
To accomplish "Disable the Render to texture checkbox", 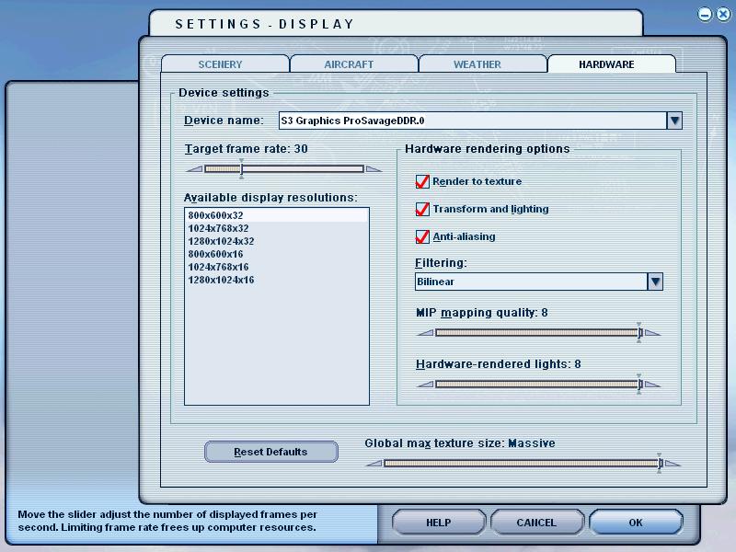I will (423, 182).
